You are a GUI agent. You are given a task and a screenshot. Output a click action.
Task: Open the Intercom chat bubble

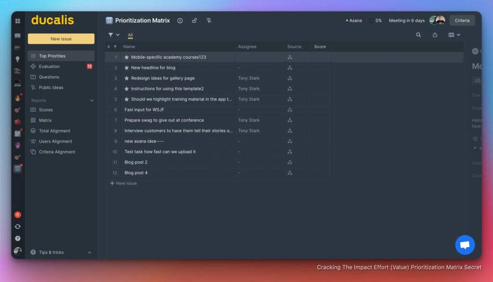465,245
